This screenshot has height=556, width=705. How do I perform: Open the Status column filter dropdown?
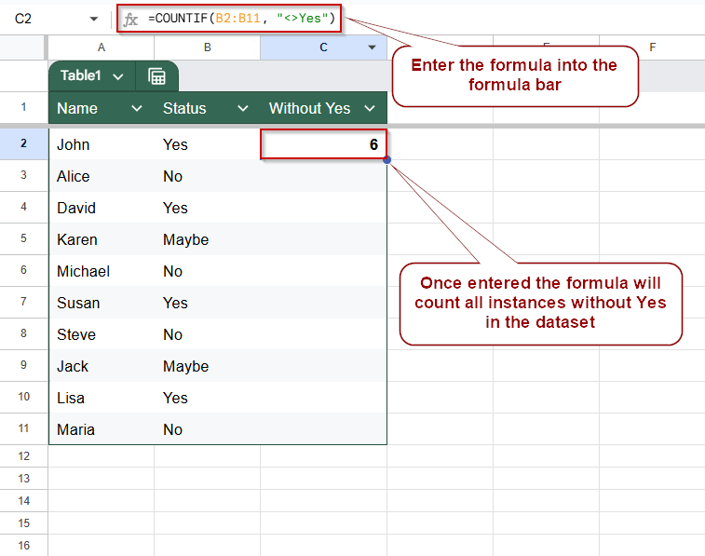point(243,108)
